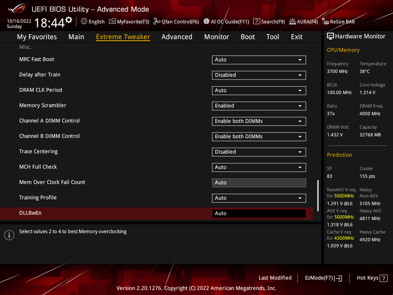This screenshot has height=295, width=393.
Task: Open Qfan Control fan icon
Action: [x=157, y=22]
